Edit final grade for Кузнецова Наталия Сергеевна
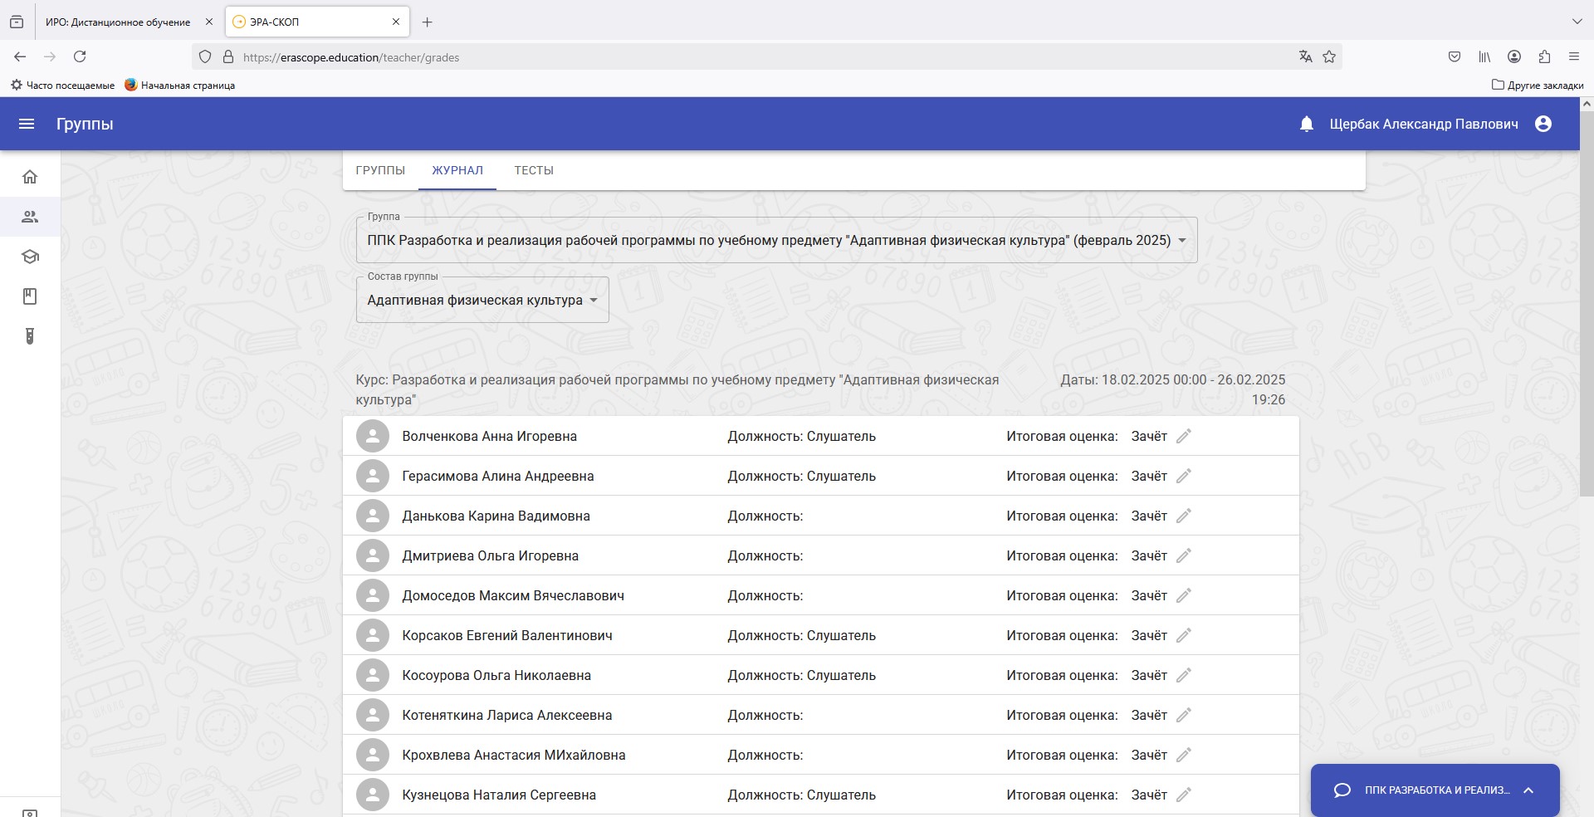The image size is (1594, 817). pos(1184,795)
